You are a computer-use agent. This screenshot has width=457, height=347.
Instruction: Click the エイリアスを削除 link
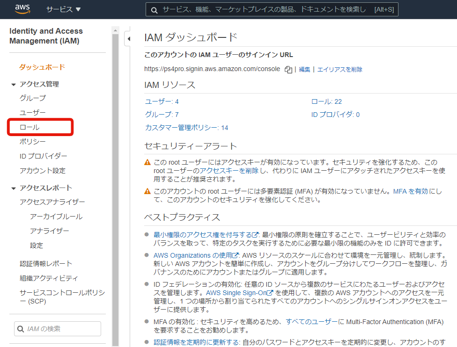(x=339, y=69)
